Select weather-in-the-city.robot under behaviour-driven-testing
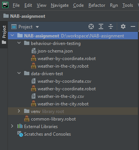 pos(63,66)
